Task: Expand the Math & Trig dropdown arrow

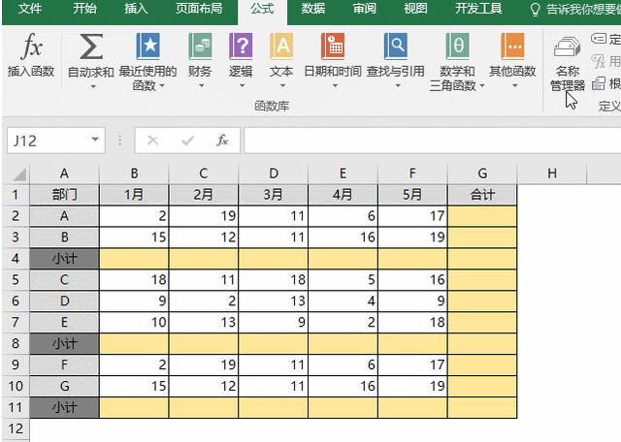Action: point(482,86)
